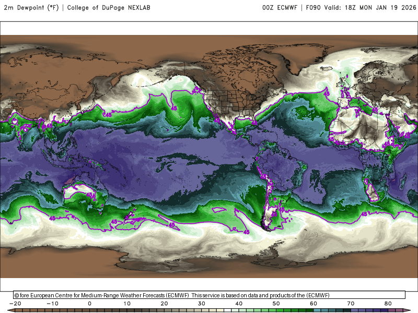
Task: Select the "Valid: 18Z MON JAN 19 2026" text
Action: coord(370,8)
